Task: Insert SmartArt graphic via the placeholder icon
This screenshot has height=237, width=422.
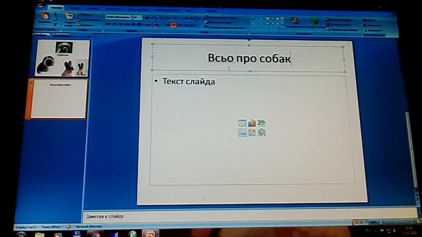Action: click(261, 123)
